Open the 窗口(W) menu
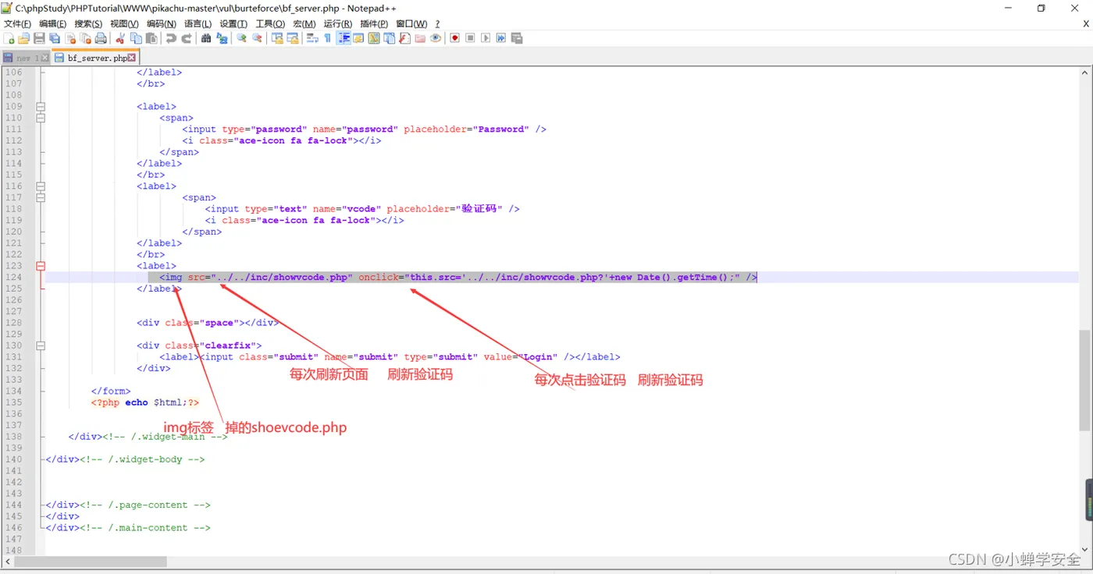1093x574 pixels. coord(411,23)
